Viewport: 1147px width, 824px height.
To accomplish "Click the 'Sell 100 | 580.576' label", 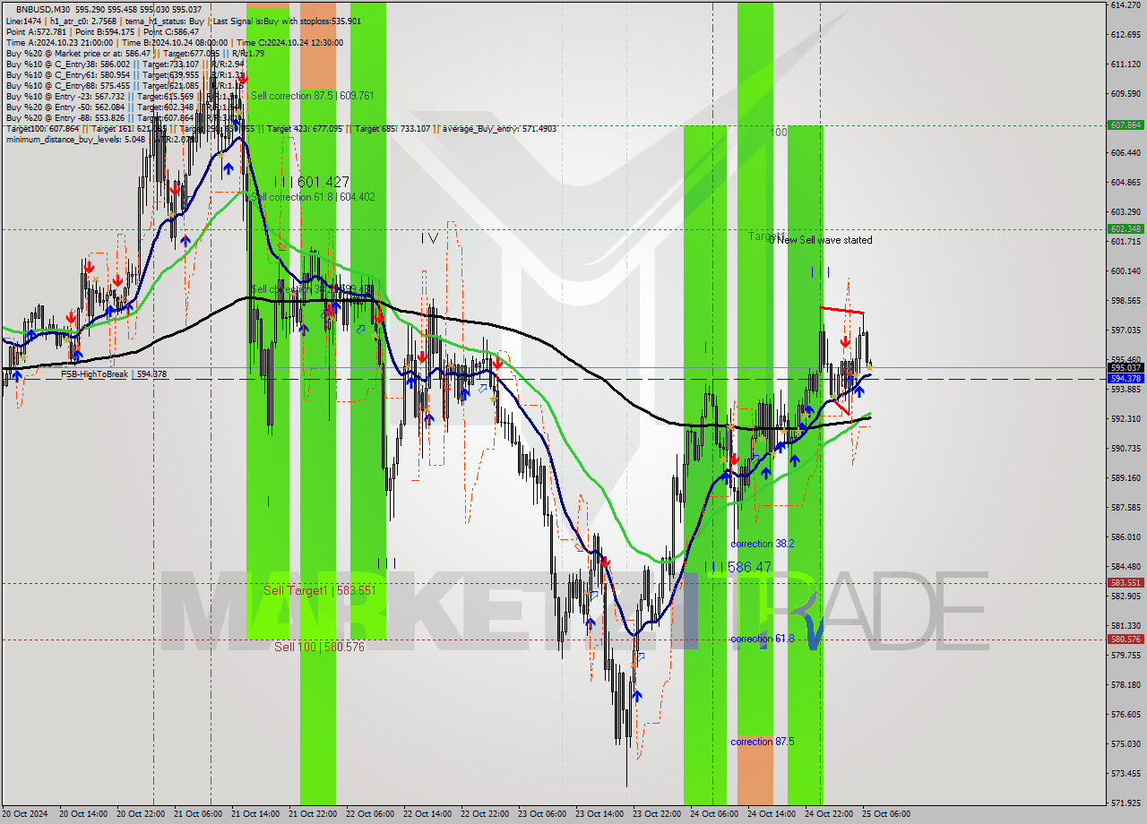I will [x=319, y=646].
